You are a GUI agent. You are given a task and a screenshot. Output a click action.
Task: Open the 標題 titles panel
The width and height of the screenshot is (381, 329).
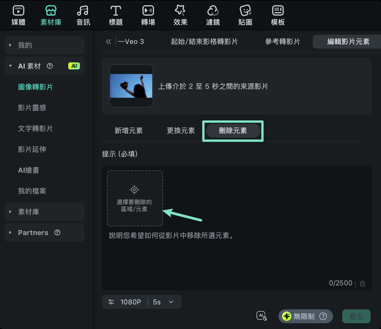(x=116, y=14)
